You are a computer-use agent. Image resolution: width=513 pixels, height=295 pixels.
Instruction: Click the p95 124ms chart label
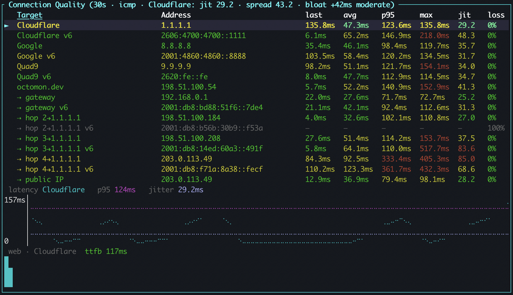pos(117,190)
